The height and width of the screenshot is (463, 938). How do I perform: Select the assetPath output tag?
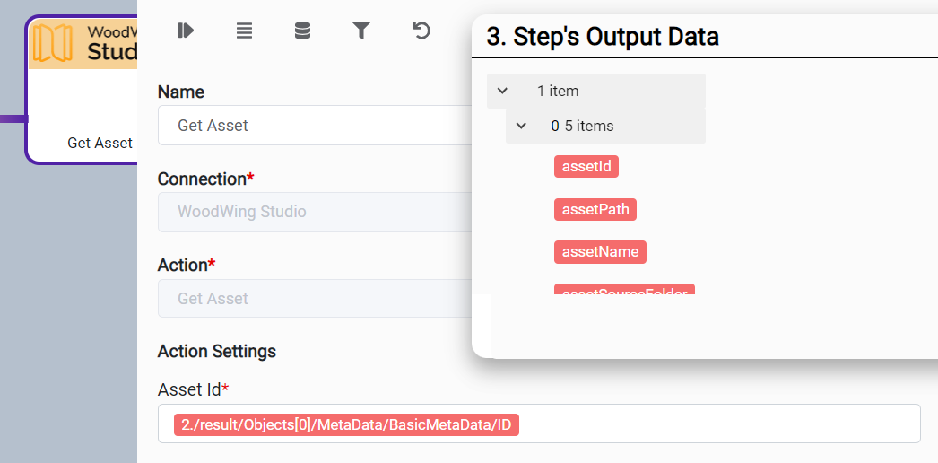pyautogui.click(x=595, y=209)
